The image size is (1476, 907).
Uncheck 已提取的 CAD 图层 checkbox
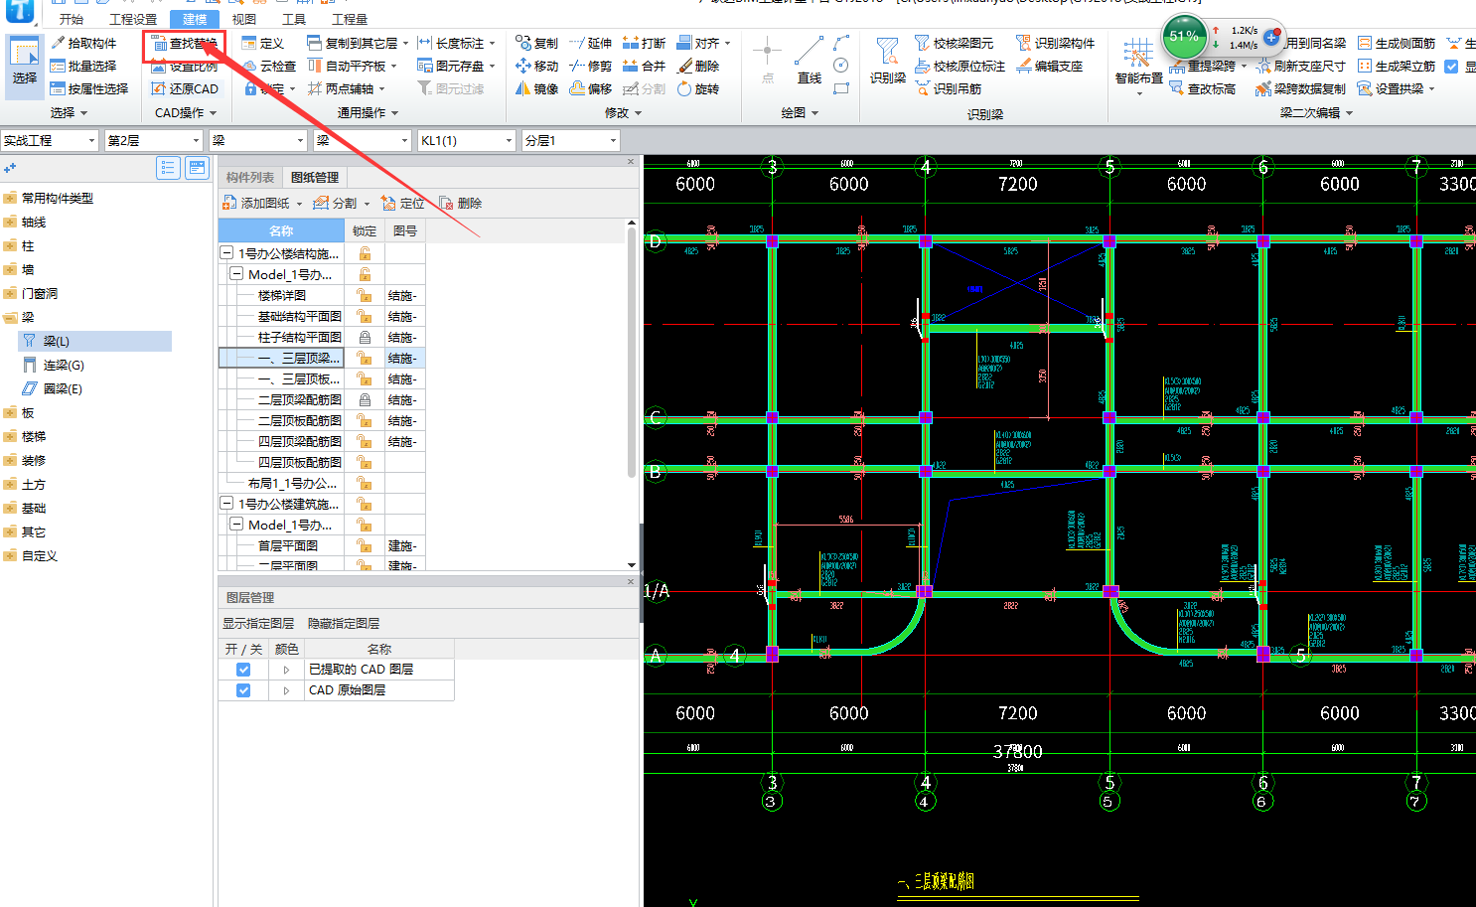tap(243, 670)
